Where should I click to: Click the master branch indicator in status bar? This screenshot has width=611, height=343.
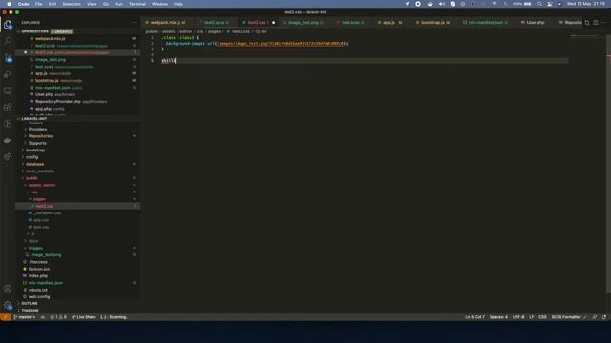[x=25, y=317]
